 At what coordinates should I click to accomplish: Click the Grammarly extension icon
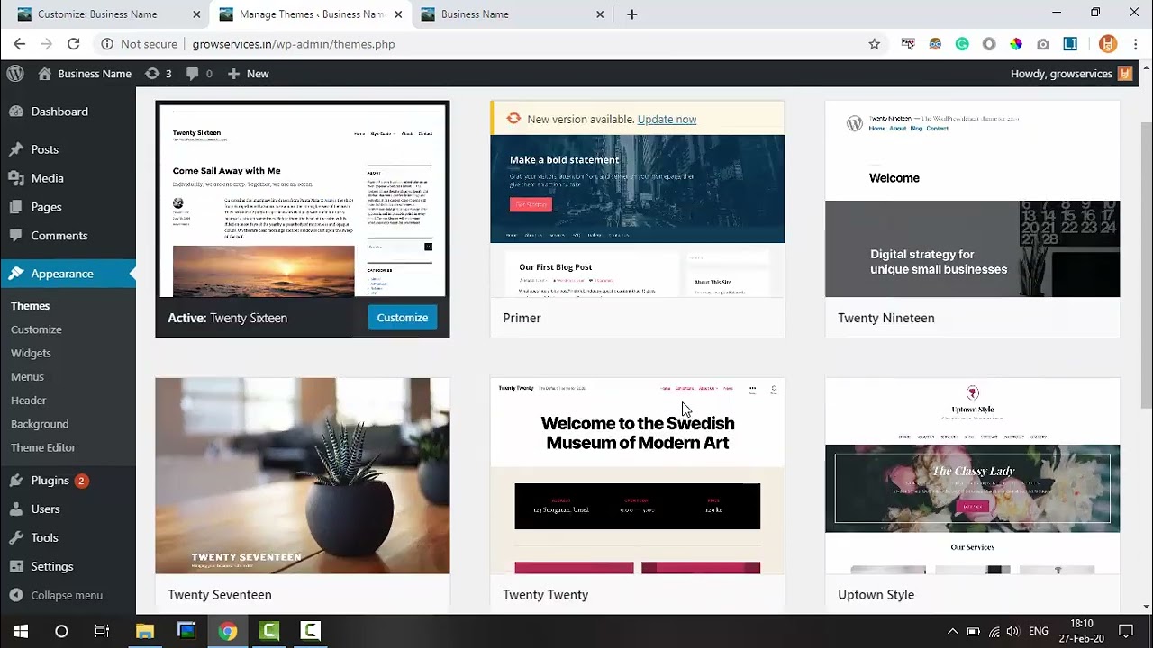(962, 44)
